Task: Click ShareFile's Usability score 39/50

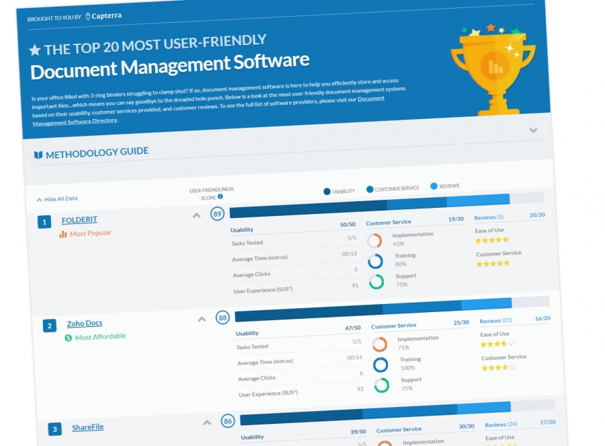Action: click(x=358, y=432)
